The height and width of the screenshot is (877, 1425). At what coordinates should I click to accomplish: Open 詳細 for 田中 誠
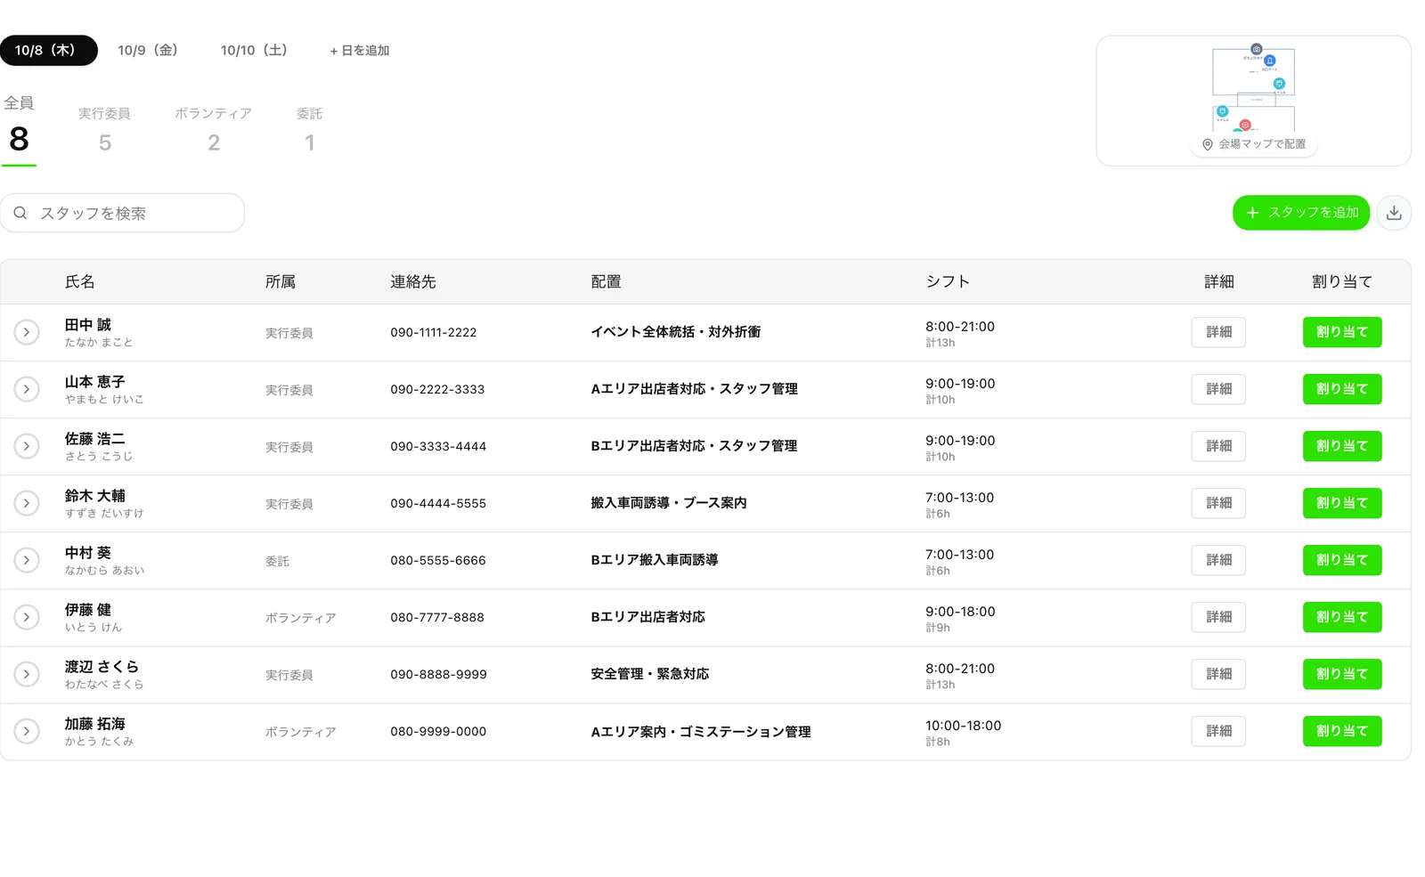pos(1218,332)
